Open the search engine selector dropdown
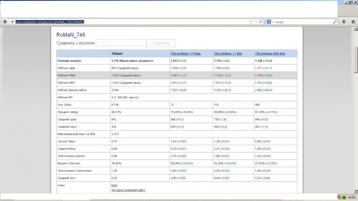The image size is (358, 201). (x=272, y=21)
